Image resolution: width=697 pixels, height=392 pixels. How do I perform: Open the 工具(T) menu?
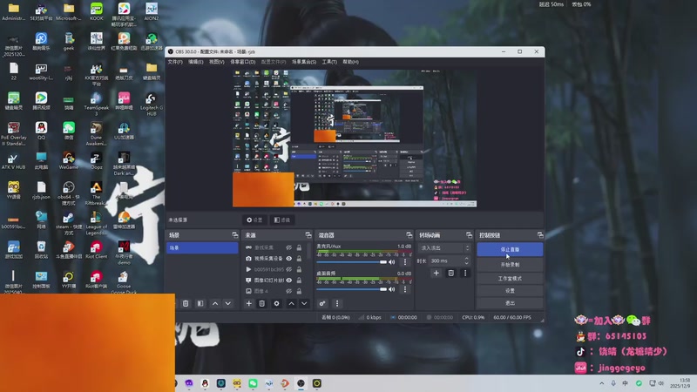pos(329,62)
